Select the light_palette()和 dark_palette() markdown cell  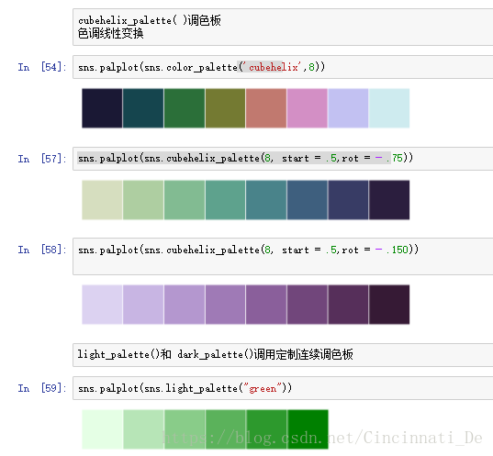[x=283, y=355]
